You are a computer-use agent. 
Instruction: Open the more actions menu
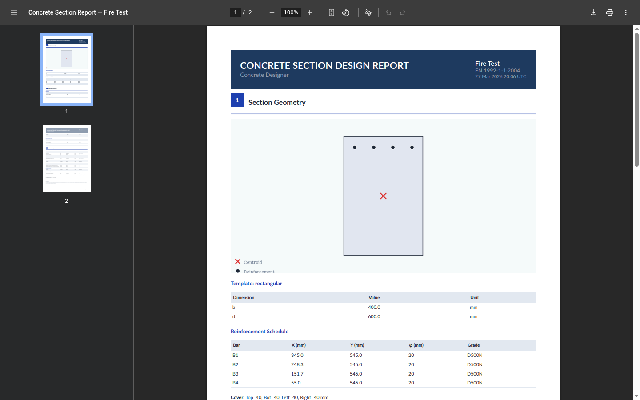(626, 12)
